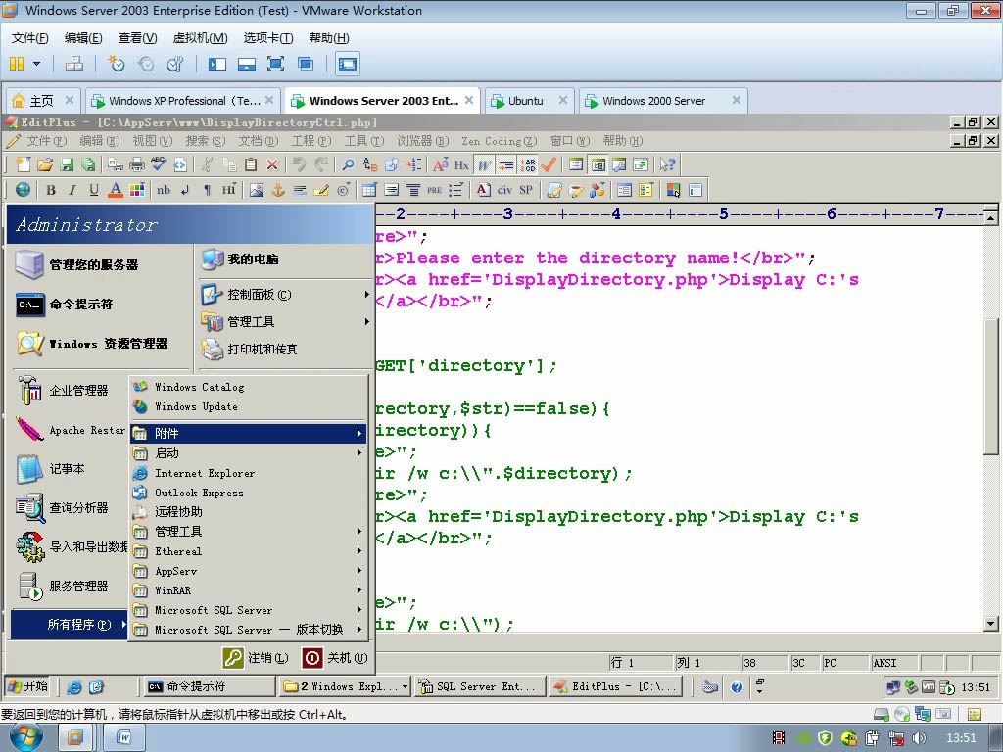Click the paragraph pilcrow icon

click(x=207, y=189)
